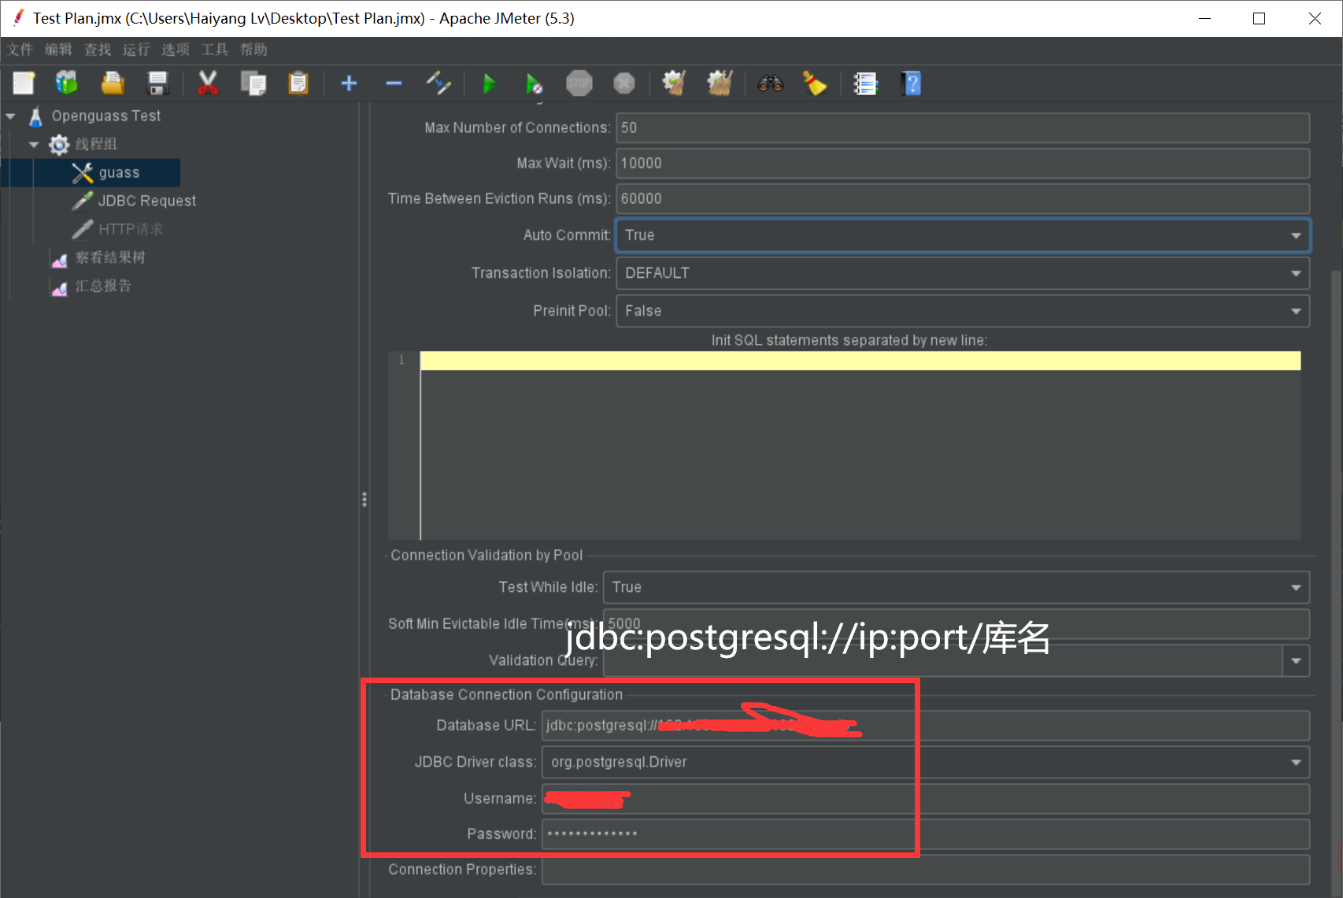Click the New test plan icon
Viewport: 1343px width, 898px height.
click(24, 83)
